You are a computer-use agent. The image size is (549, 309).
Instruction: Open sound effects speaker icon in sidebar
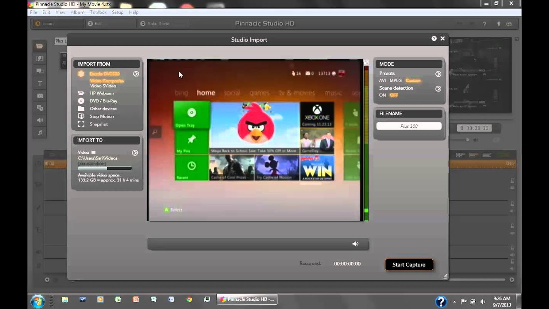pyautogui.click(x=40, y=120)
